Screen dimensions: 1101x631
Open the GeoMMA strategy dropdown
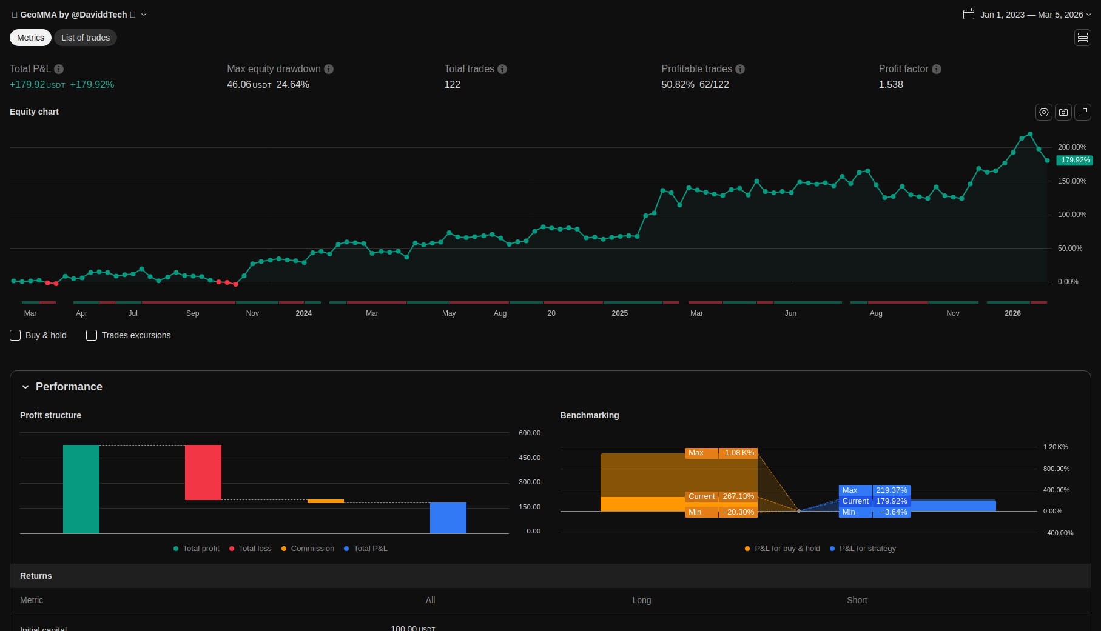pyautogui.click(x=144, y=15)
